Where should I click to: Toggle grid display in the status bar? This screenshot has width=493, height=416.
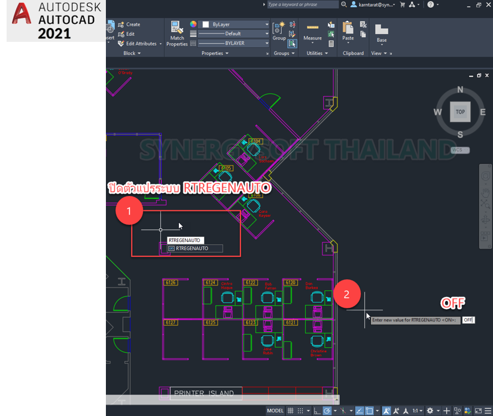click(291, 410)
